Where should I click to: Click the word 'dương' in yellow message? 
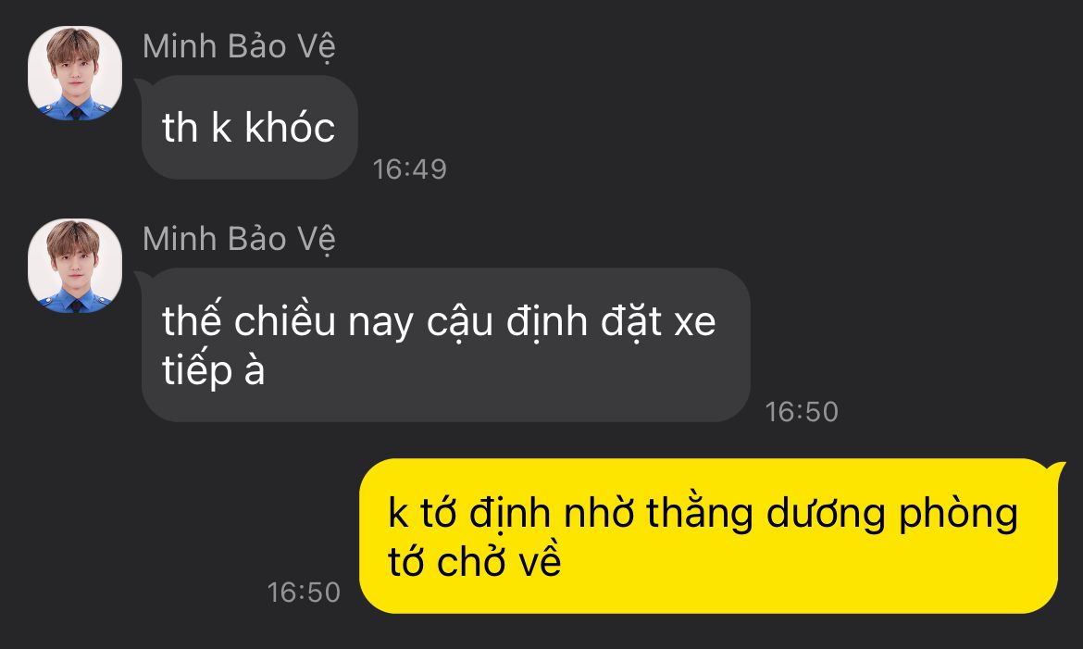pyautogui.click(x=826, y=515)
